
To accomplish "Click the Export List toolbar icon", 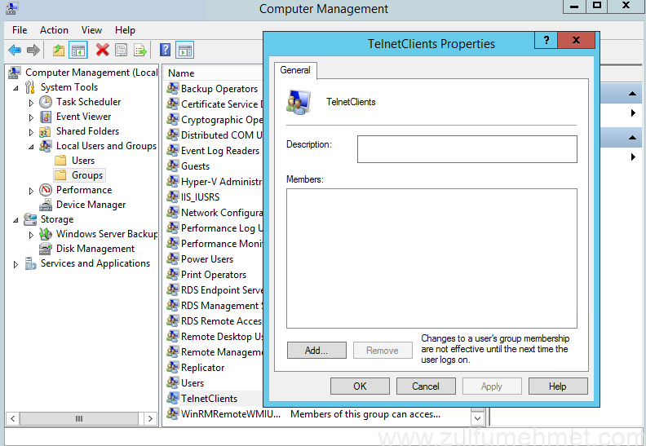I will coord(139,51).
